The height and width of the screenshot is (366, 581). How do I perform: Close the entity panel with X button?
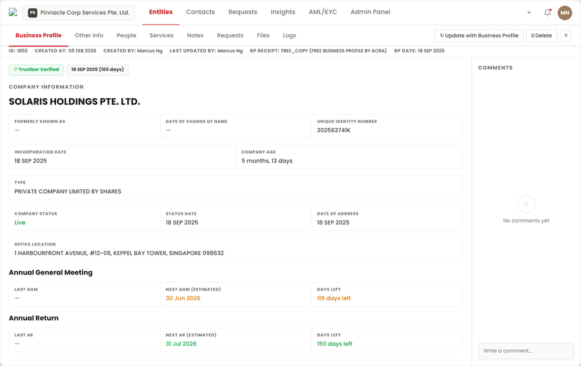pos(566,36)
